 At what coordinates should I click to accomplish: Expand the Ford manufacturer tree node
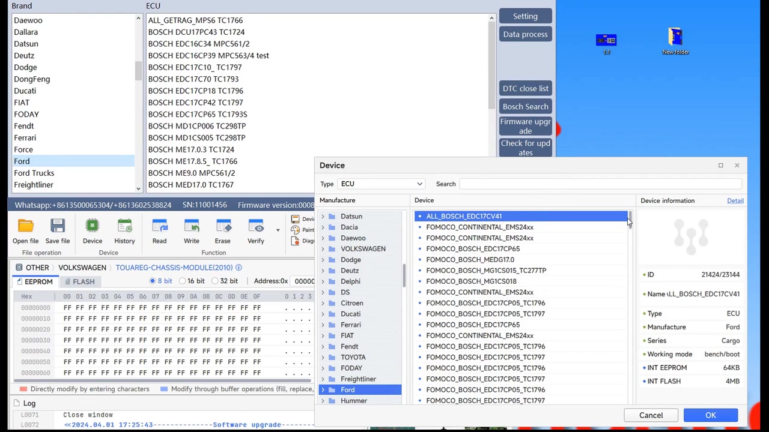click(323, 390)
